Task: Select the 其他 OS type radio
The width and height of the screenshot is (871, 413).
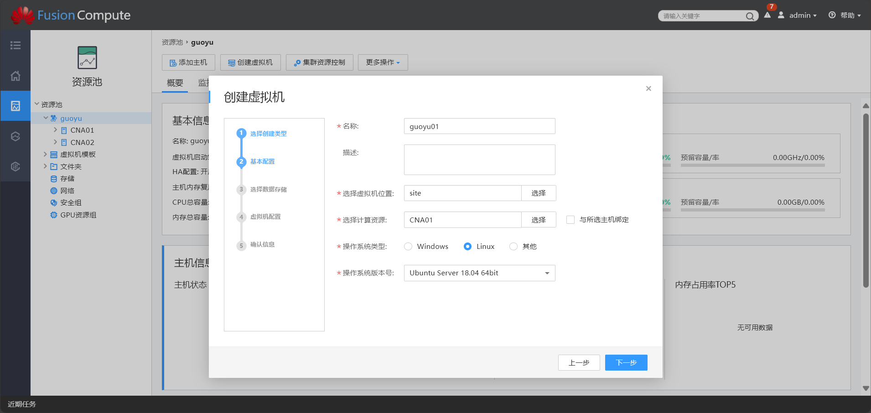Action: click(513, 247)
